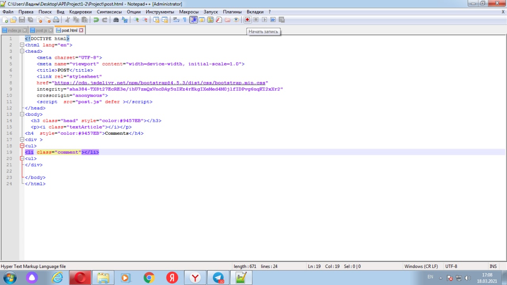
Task: Collapse the html block fold marker
Action: coord(22,45)
